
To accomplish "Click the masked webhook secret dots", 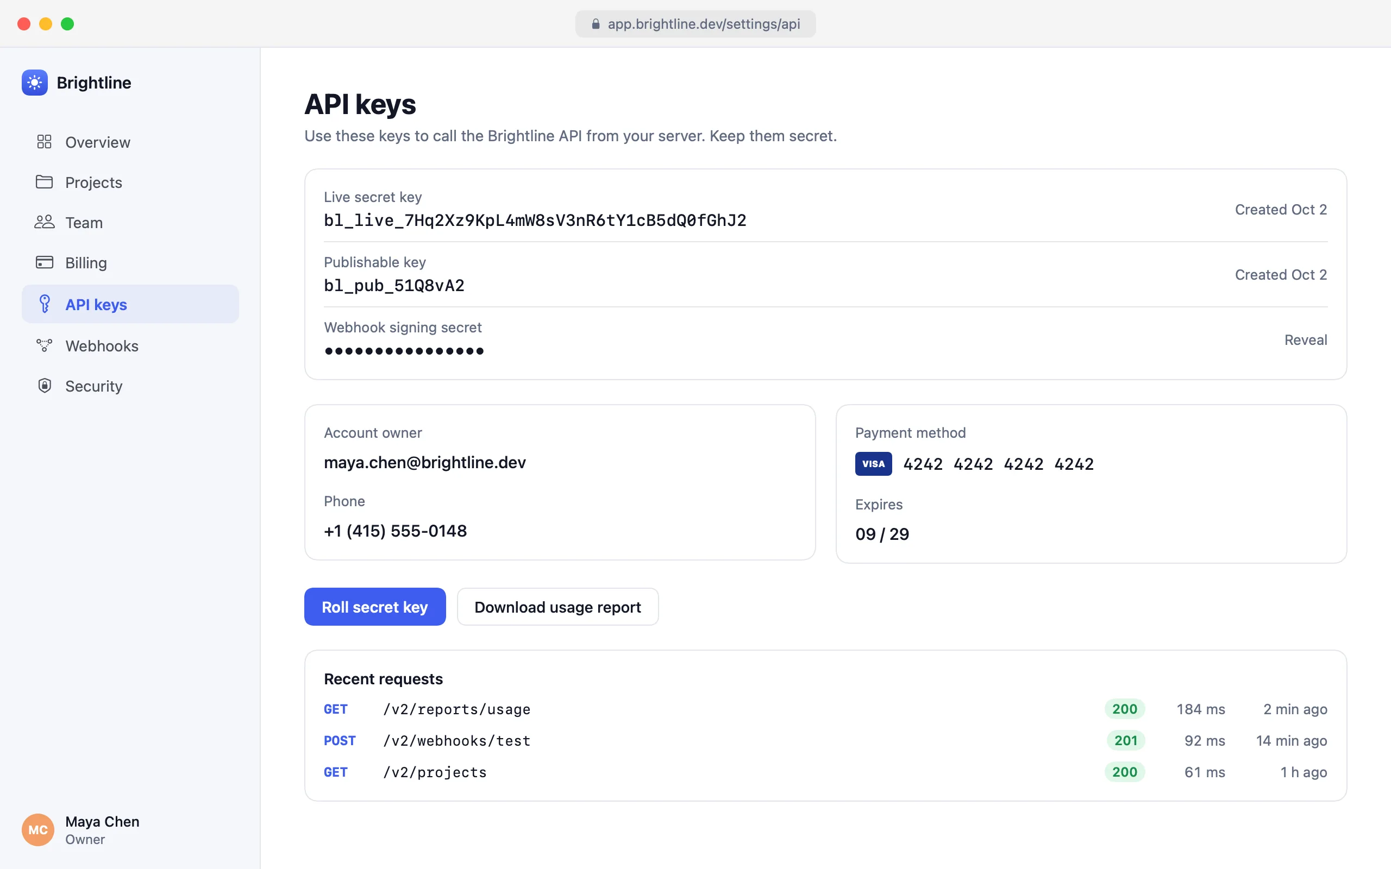I will [x=404, y=351].
